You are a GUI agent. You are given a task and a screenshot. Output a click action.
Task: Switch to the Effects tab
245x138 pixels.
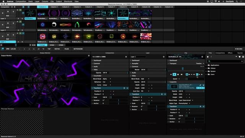coord(230,53)
